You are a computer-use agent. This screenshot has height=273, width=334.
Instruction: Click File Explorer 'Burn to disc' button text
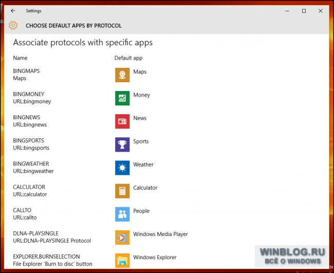pyautogui.click(x=52, y=264)
